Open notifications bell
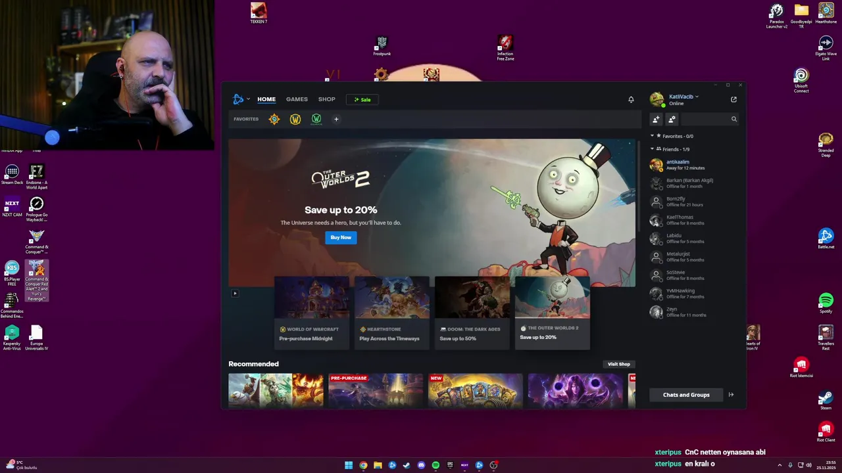Viewport: 842px width, 473px height. tap(631, 99)
